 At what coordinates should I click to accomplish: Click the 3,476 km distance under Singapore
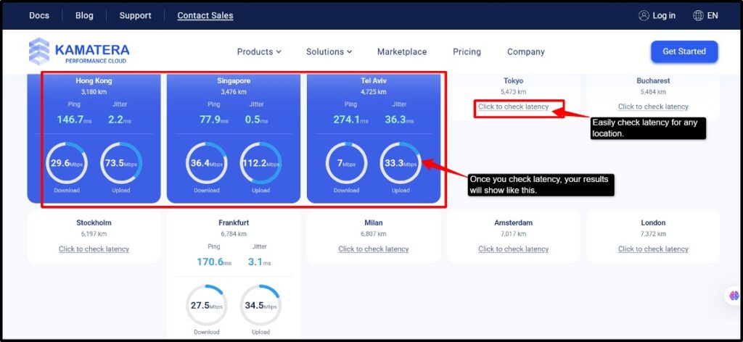click(x=234, y=92)
